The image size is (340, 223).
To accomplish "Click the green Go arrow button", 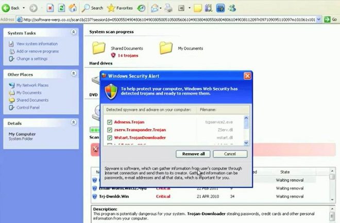I will [x=327, y=20].
